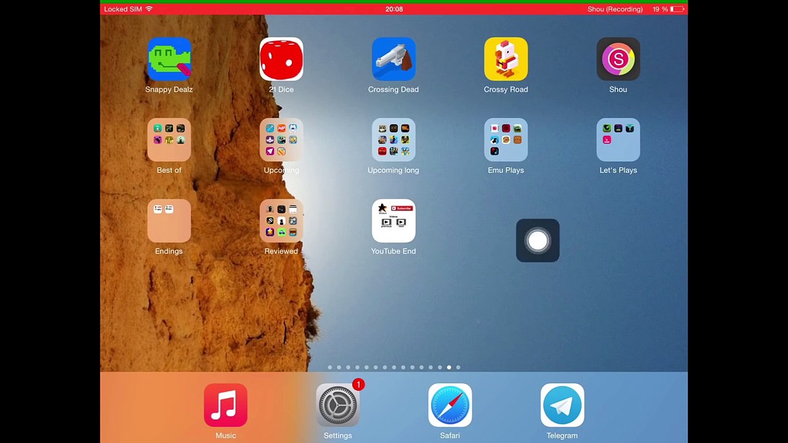
Task: Launch Safari from the dock
Action: point(450,405)
